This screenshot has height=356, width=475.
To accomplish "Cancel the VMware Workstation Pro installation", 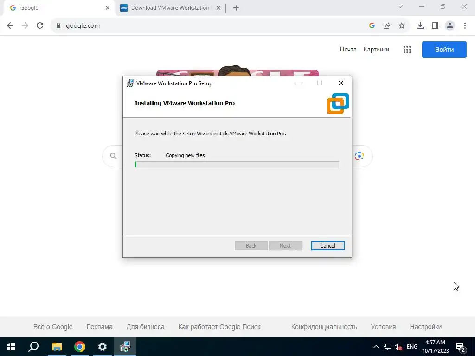I will click(x=327, y=246).
